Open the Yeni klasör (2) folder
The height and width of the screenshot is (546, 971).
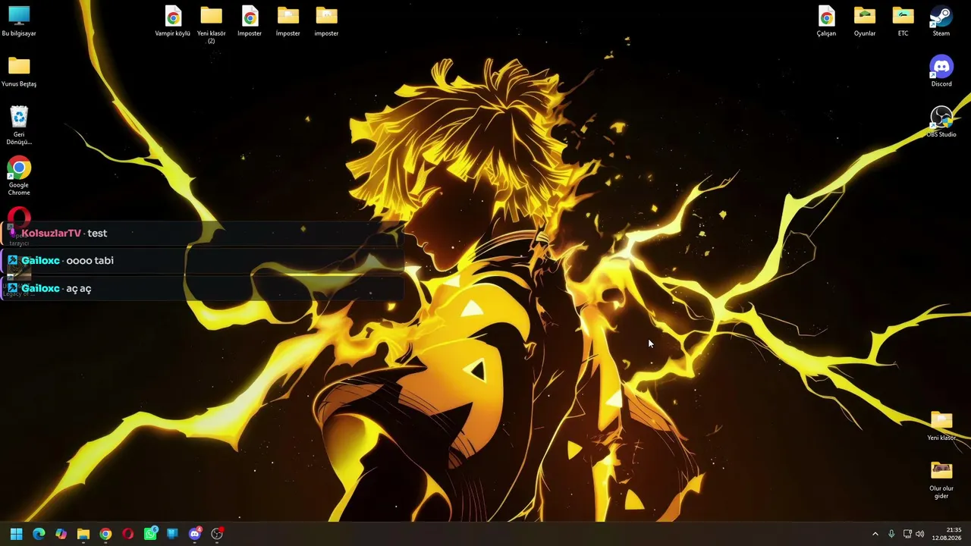click(x=211, y=24)
